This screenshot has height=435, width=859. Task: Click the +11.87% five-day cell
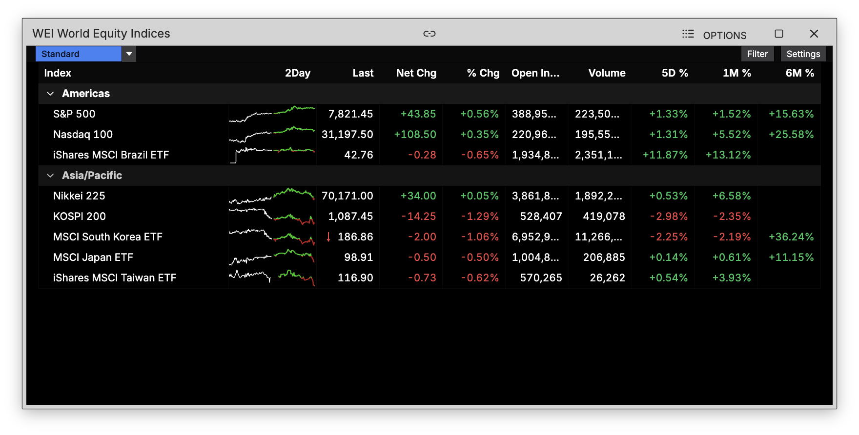point(665,155)
